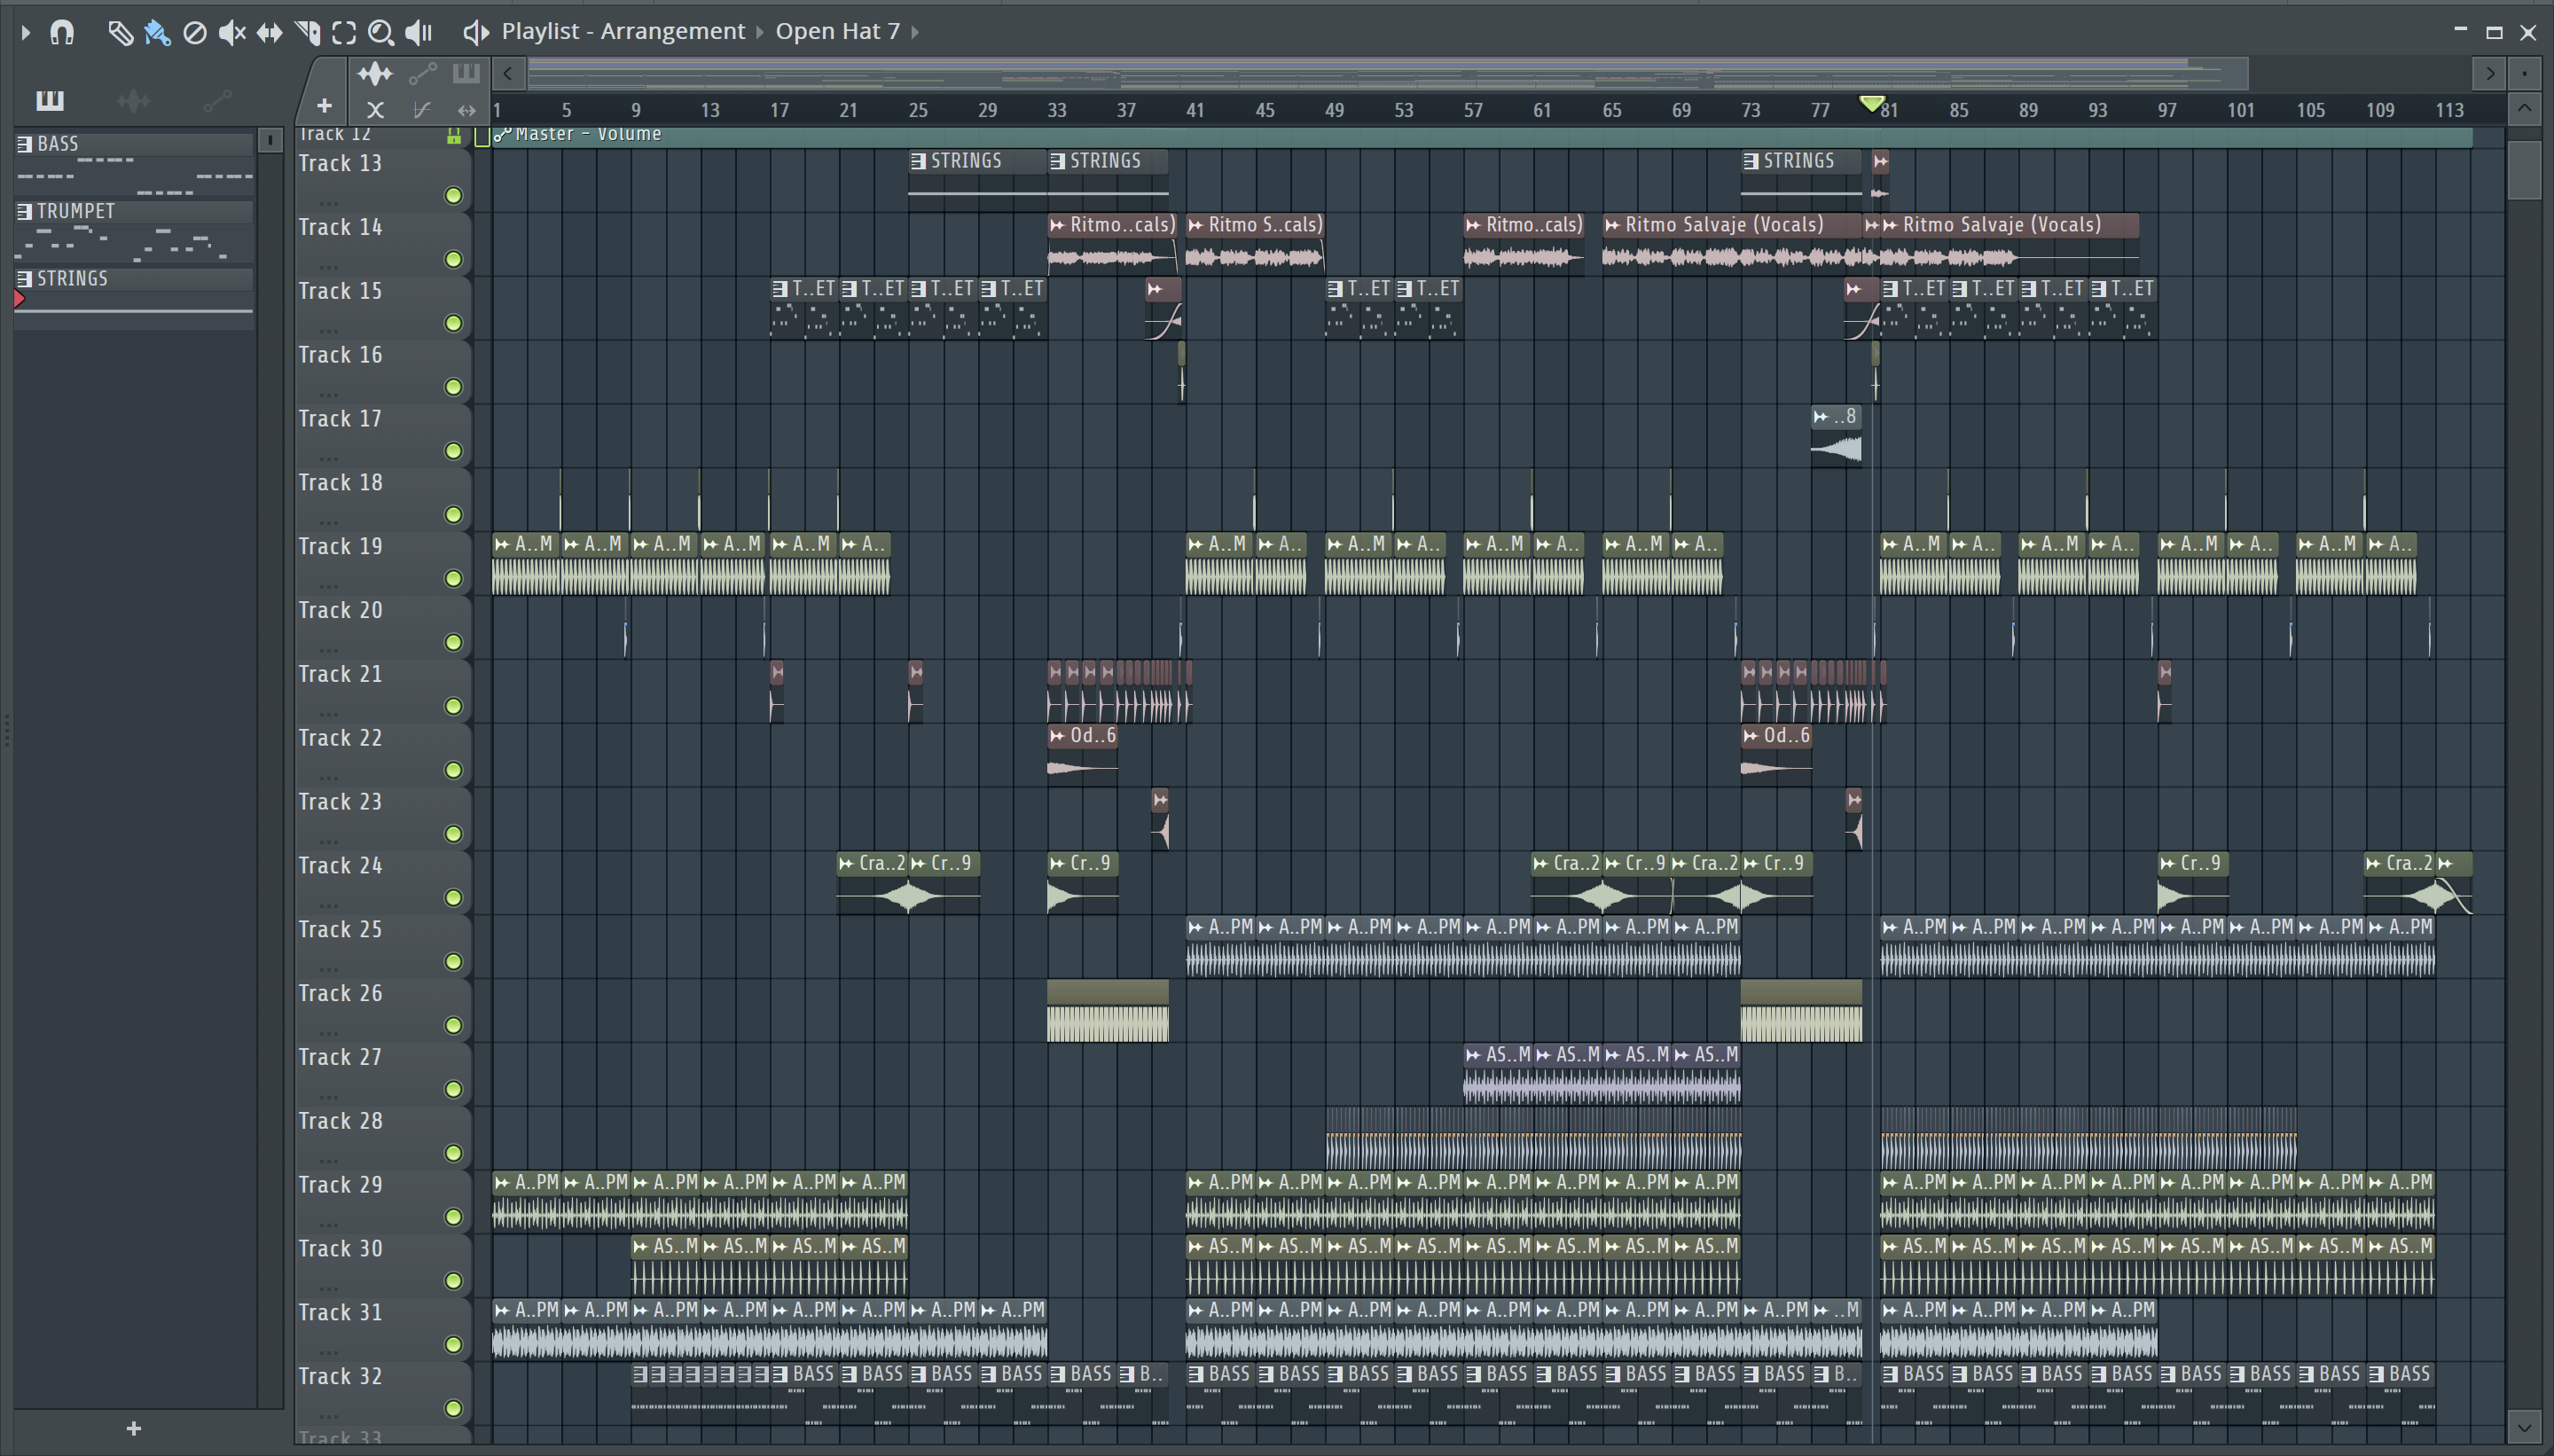The width and height of the screenshot is (2554, 1456).
Task: Expand arrow after Playlist - Arrangement
Action: point(760,33)
